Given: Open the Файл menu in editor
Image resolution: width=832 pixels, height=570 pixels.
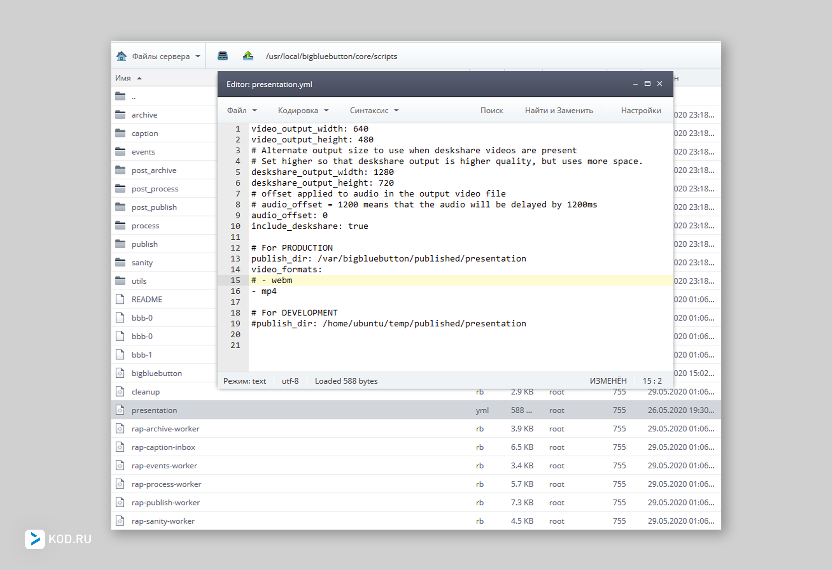Looking at the screenshot, I should click(242, 111).
